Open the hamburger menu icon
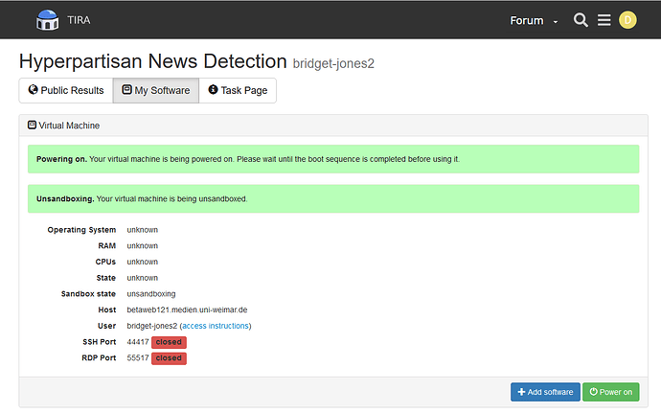The width and height of the screenshot is (661, 413). (x=604, y=20)
